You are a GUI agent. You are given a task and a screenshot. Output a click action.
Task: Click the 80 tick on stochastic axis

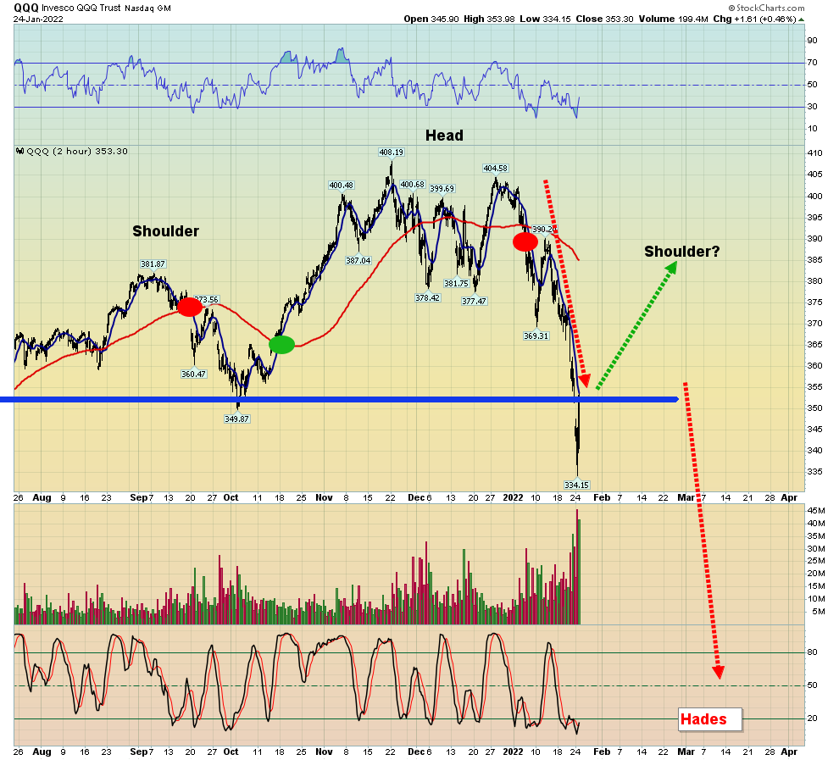tap(812, 652)
